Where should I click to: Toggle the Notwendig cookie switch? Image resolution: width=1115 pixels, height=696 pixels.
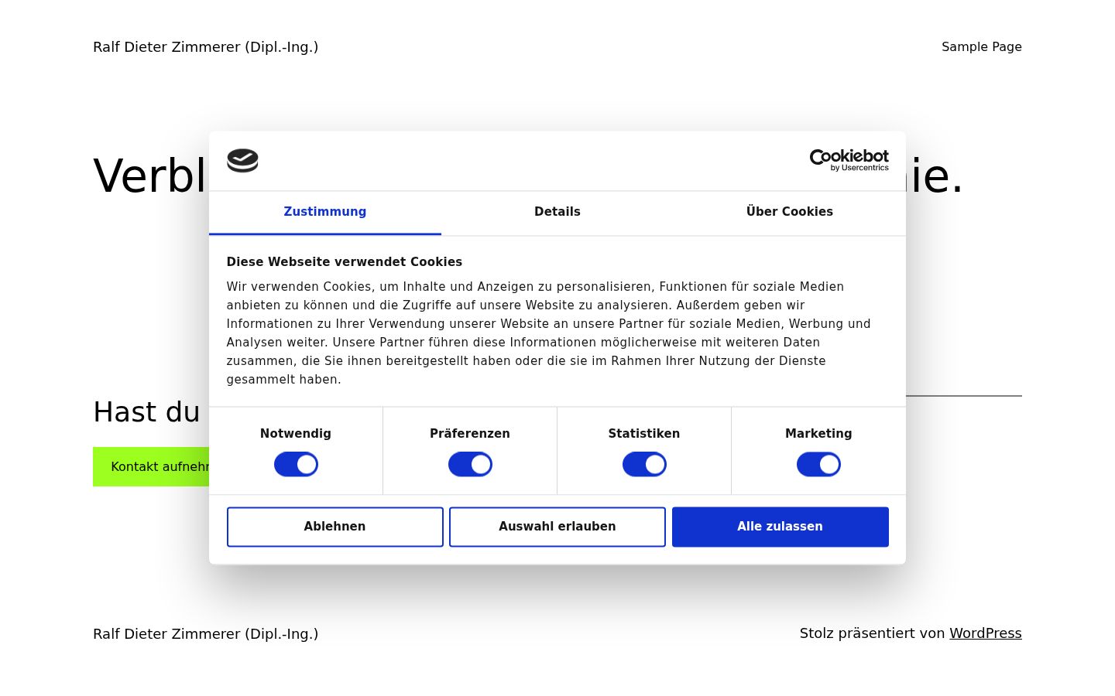click(x=296, y=464)
